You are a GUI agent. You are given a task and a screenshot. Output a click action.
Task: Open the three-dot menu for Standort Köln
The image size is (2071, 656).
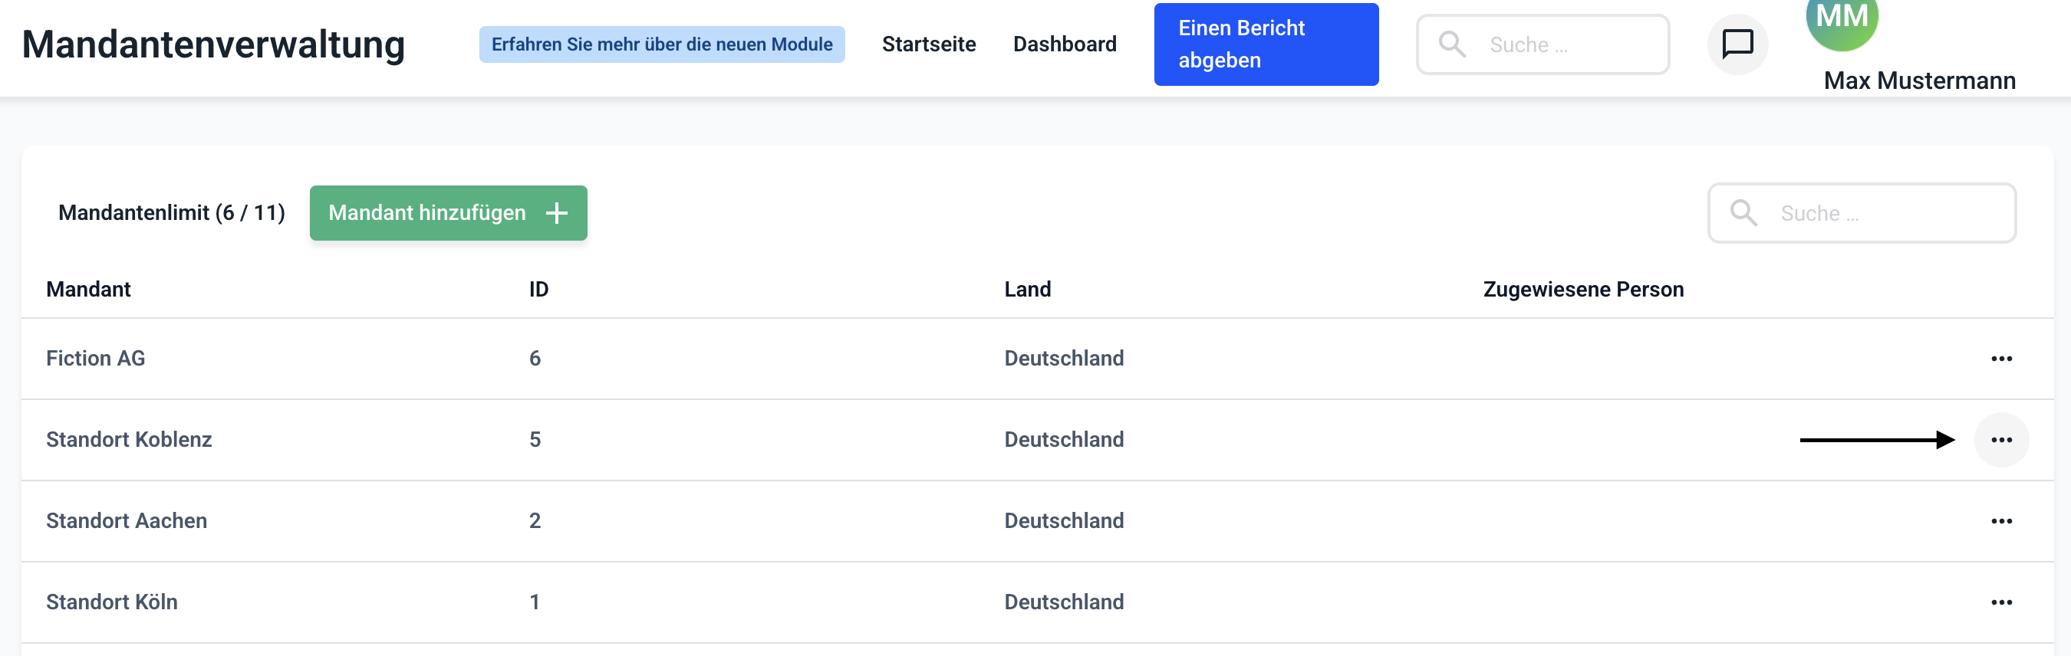2001,602
